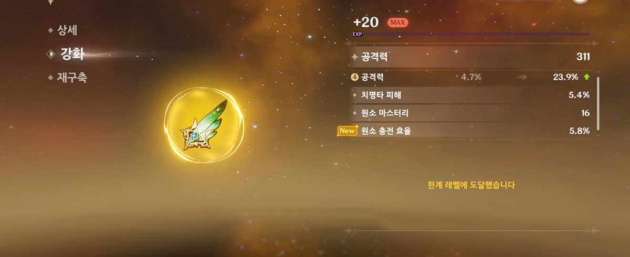Click the New badge beside 원소 충전 효율
The image size is (630, 257).
tap(347, 131)
